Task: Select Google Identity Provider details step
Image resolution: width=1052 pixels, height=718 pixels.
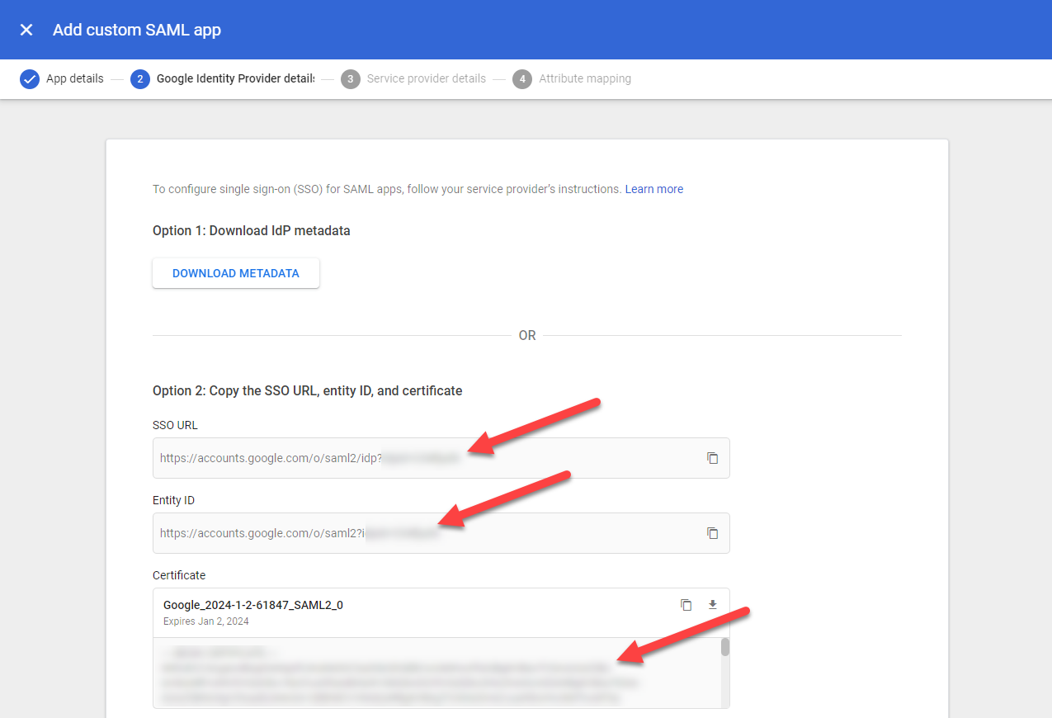Action: click(x=235, y=79)
